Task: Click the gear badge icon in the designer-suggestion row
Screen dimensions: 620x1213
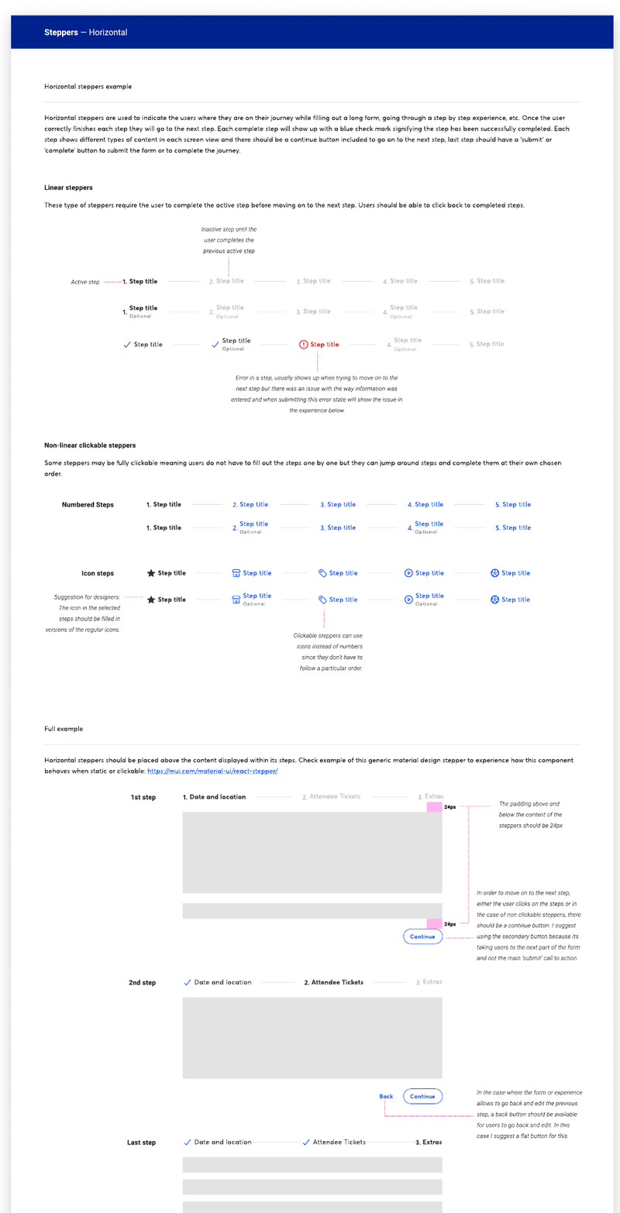Action: pos(494,600)
